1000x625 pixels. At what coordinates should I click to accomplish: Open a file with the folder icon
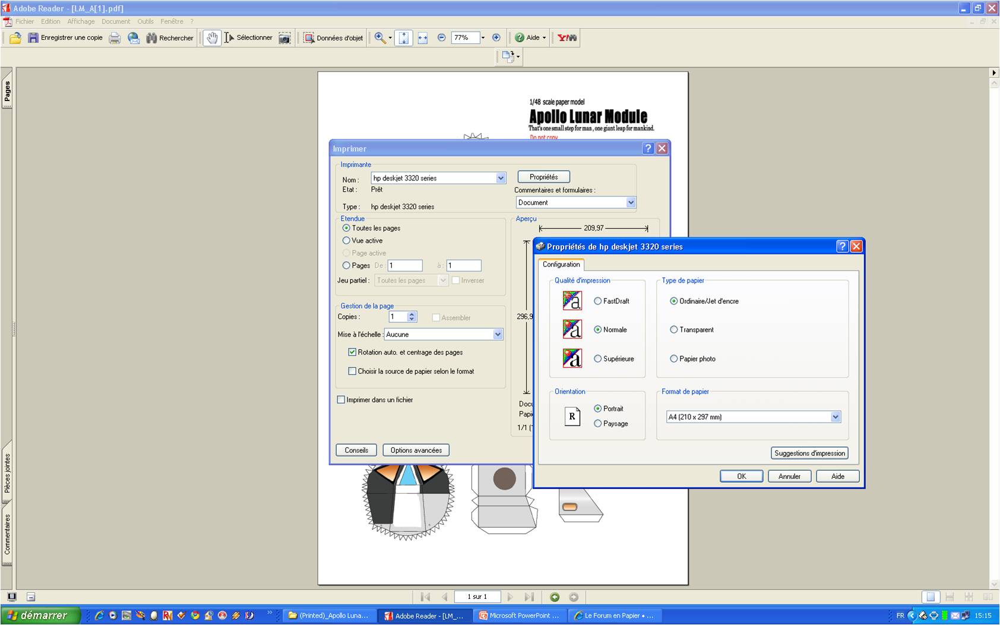coord(15,38)
